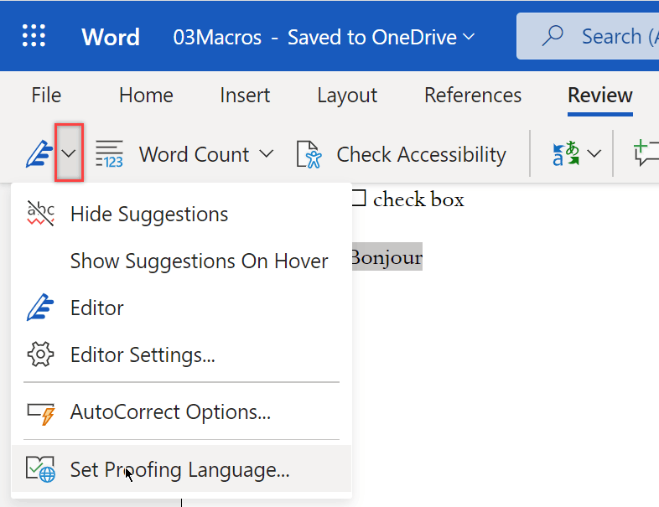This screenshot has width=659, height=507.
Task: Click the Word app name
Action: (x=111, y=37)
